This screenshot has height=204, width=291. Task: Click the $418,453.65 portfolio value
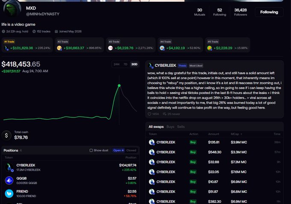21,64
